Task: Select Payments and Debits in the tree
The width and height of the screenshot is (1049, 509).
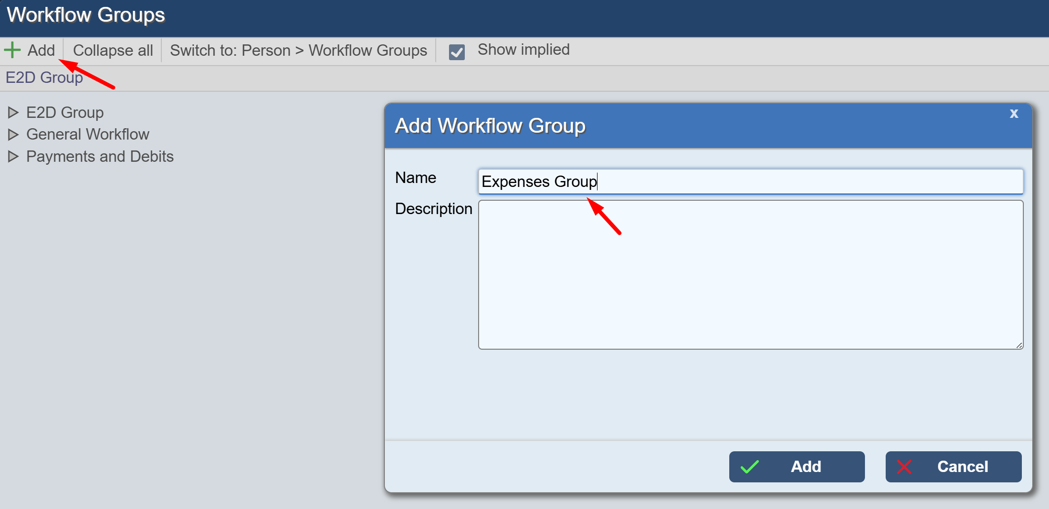Action: coord(100,157)
